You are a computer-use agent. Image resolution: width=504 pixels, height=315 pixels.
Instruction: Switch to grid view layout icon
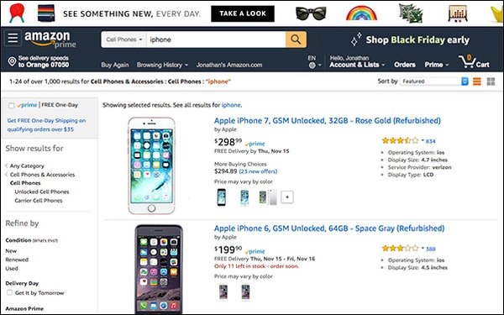coord(491,81)
